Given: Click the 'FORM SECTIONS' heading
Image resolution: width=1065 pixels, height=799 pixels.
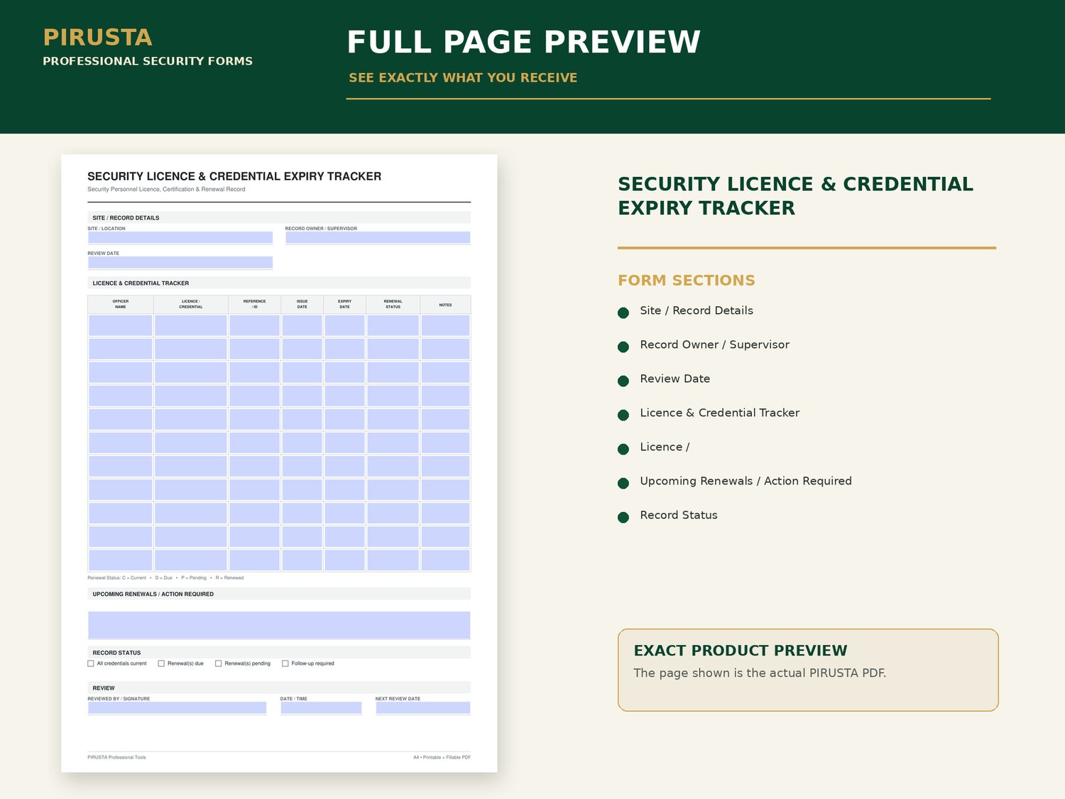Looking at the screenshot, I should 687,281.
